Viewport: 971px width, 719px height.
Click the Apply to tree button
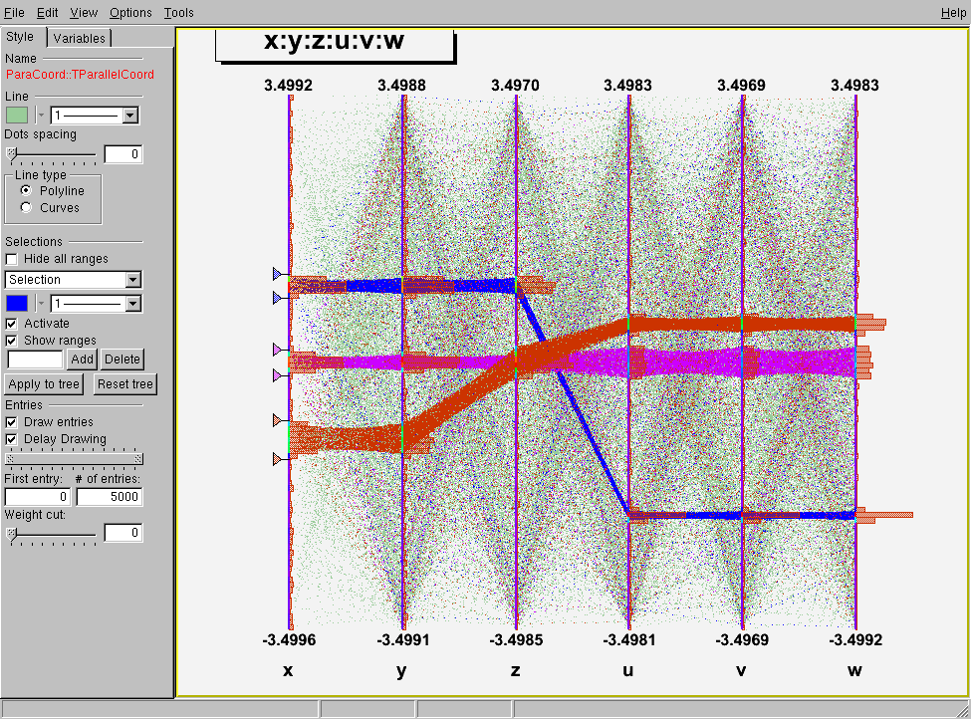(x=44, y=384)
